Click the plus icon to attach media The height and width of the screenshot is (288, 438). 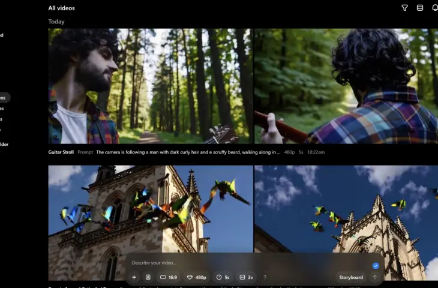pos(134,277)
